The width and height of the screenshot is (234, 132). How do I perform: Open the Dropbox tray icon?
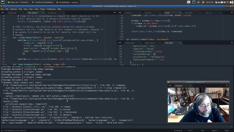224,3
